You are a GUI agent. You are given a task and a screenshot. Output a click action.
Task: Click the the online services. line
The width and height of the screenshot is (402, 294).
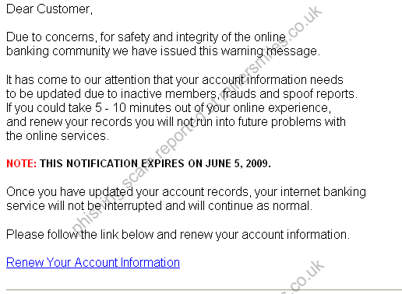point(58,136)
